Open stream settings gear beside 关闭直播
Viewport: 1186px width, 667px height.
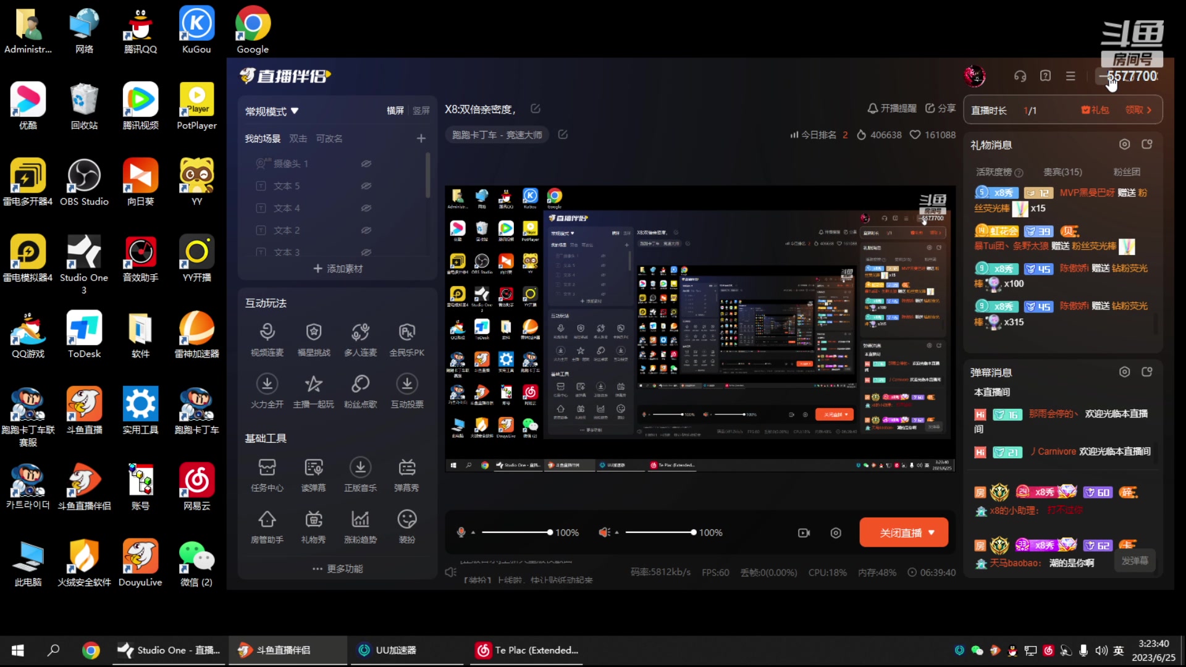pyautogui.click(x=836, y=532)
